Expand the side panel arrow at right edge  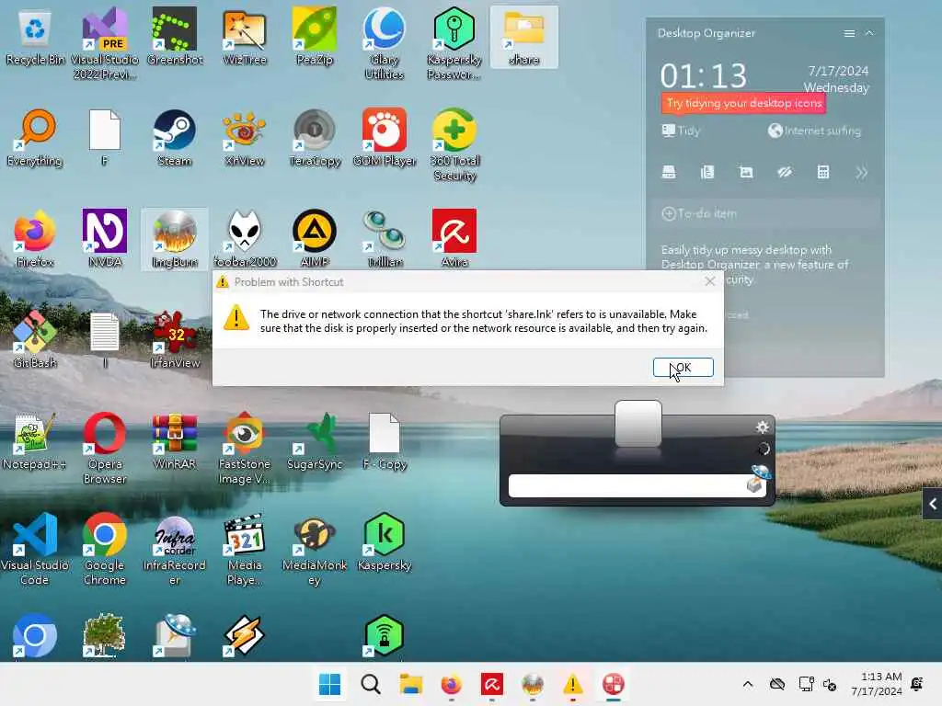pos(933,505)
